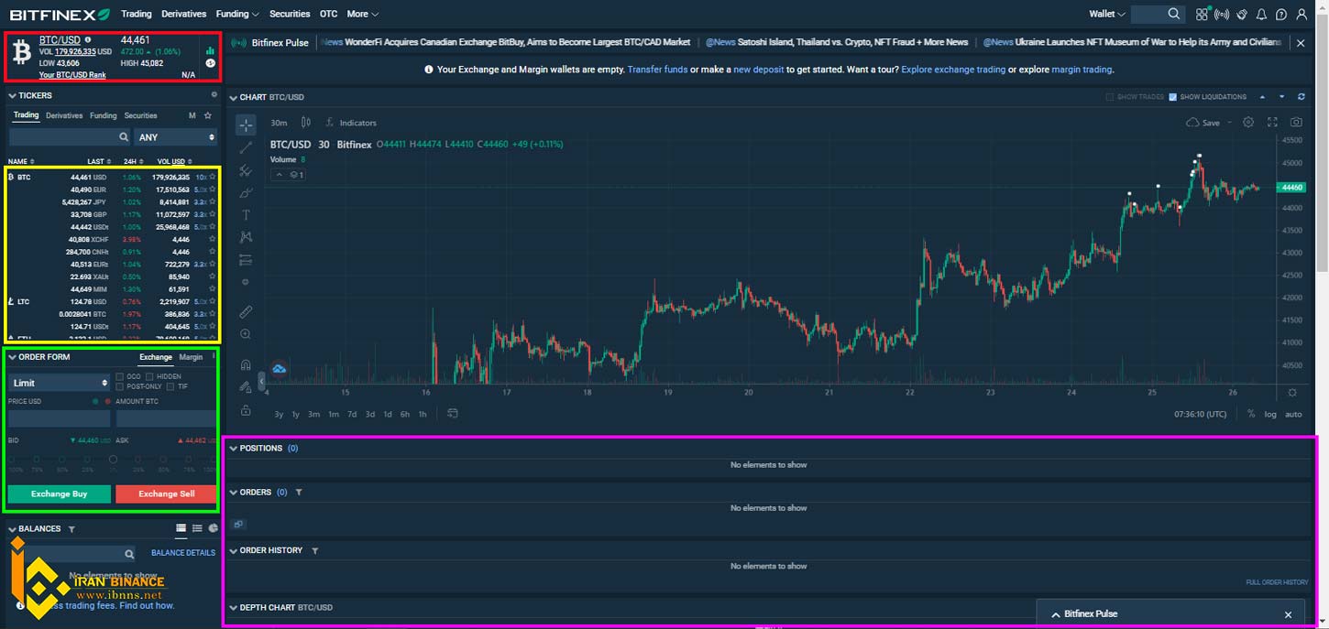
Task: Open the OTC header menu
Action: (x=328, y=14)
